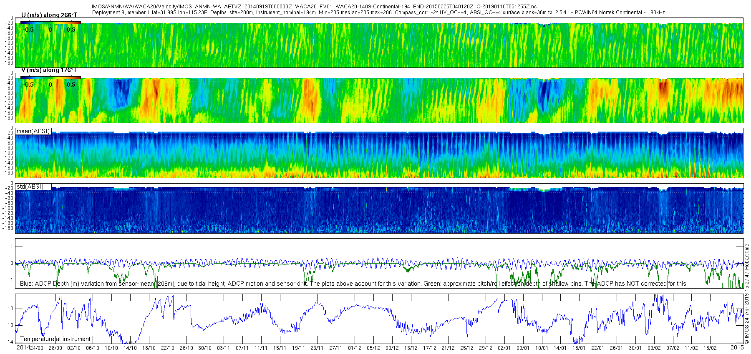The height and width of the screenshot is (354, 751).
Task: Click the '15/02' date tick label
Action: pos(710,348)
